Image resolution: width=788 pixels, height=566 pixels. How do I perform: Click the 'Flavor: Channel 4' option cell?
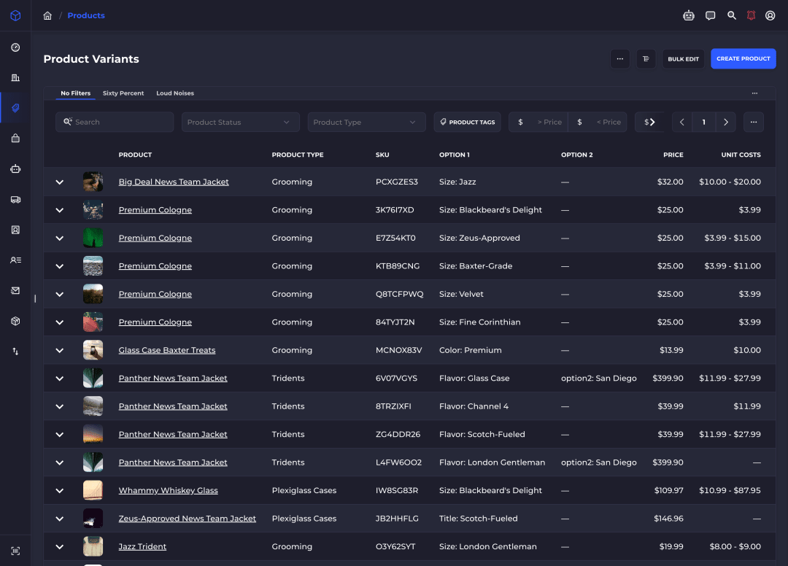(474, 406)
